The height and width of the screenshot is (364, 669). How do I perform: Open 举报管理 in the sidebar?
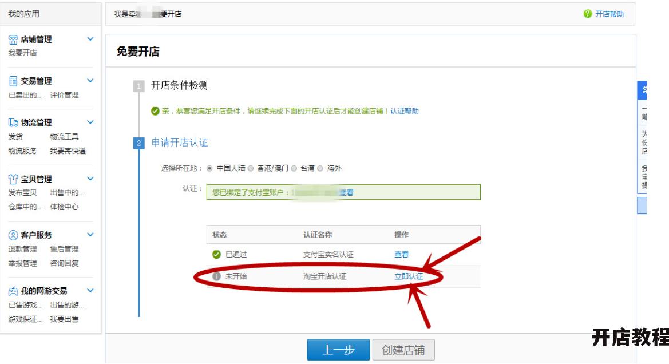[x=23, y=263]
